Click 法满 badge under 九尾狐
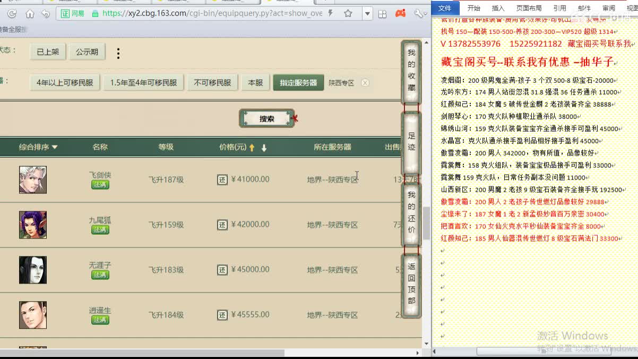Viewport: 638px width, 359px height. coord(100,230)
